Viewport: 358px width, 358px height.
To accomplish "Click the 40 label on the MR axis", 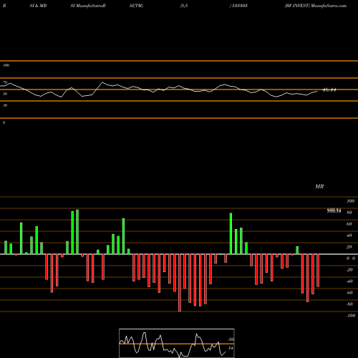I will coord(349,236).
